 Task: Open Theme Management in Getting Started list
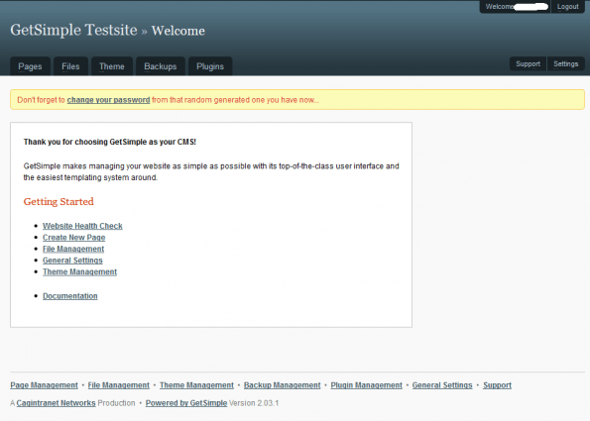pos(79,271)
